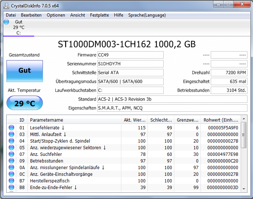
Task: Select the Mittl. Anlaufzeit parameter name
Action: [48, 135]
